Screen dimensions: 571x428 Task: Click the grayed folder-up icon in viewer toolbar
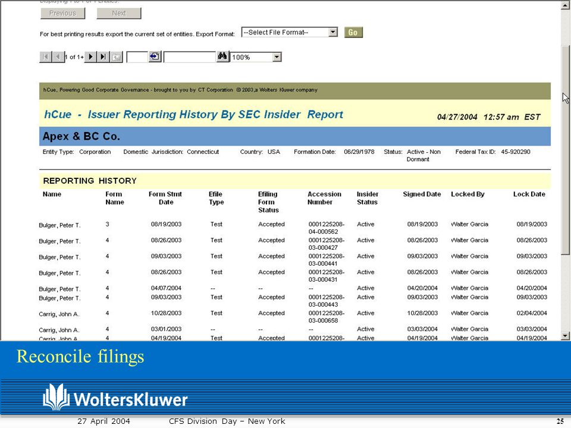[116, 57]
